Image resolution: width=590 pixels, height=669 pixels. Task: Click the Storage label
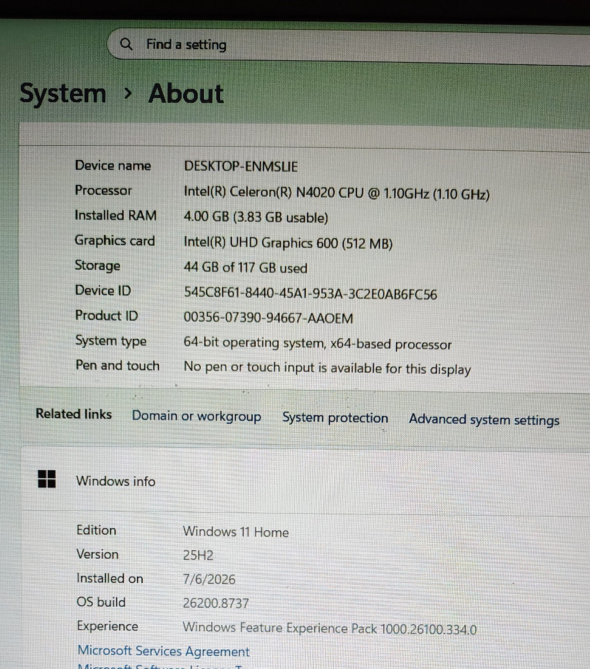(97, 266)
